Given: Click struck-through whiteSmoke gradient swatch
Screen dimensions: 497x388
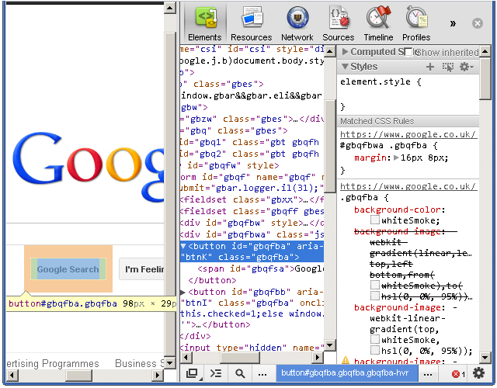Looking at the screenshot, I should [x=374, y=285].
